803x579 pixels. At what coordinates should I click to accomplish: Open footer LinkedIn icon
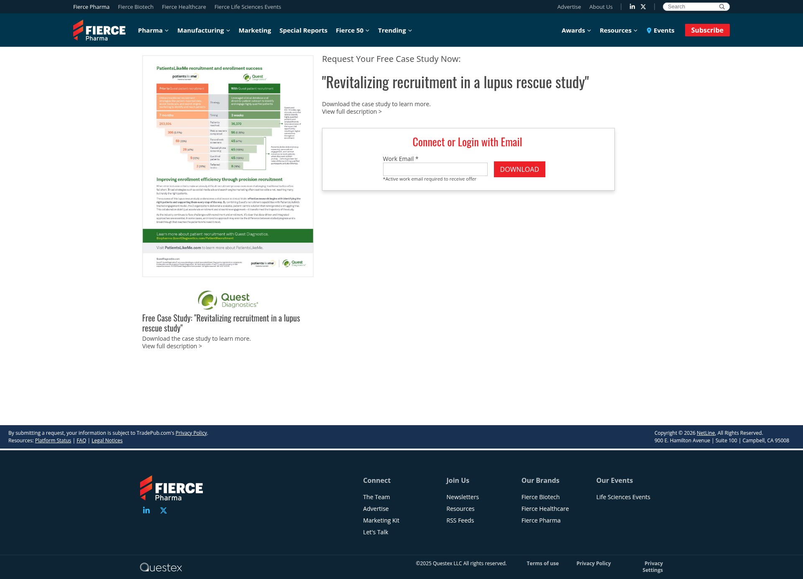[x=146, y=510]
